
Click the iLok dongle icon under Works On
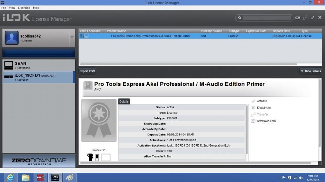tap(97, 157)
